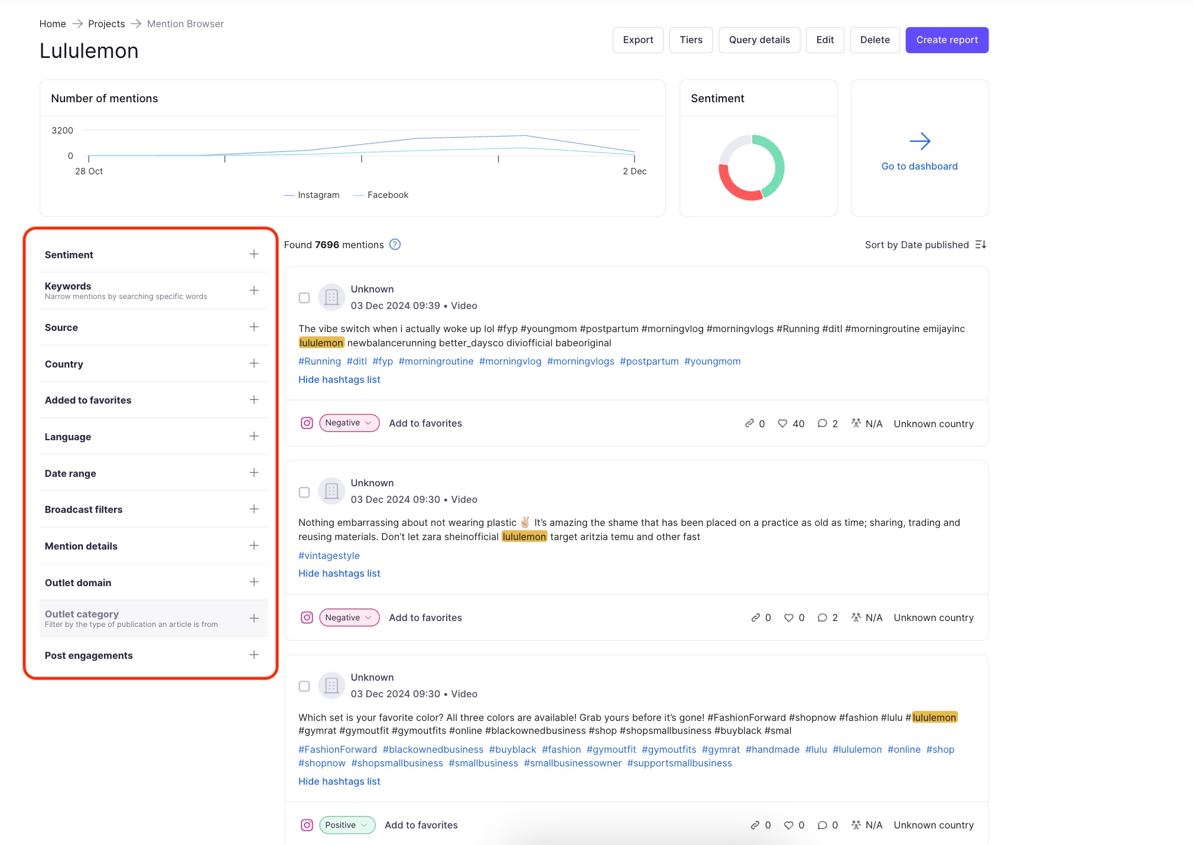The width and height of the screenshot is (1193, 845).
Task: Click Create report button
Action: click(947, 40)
